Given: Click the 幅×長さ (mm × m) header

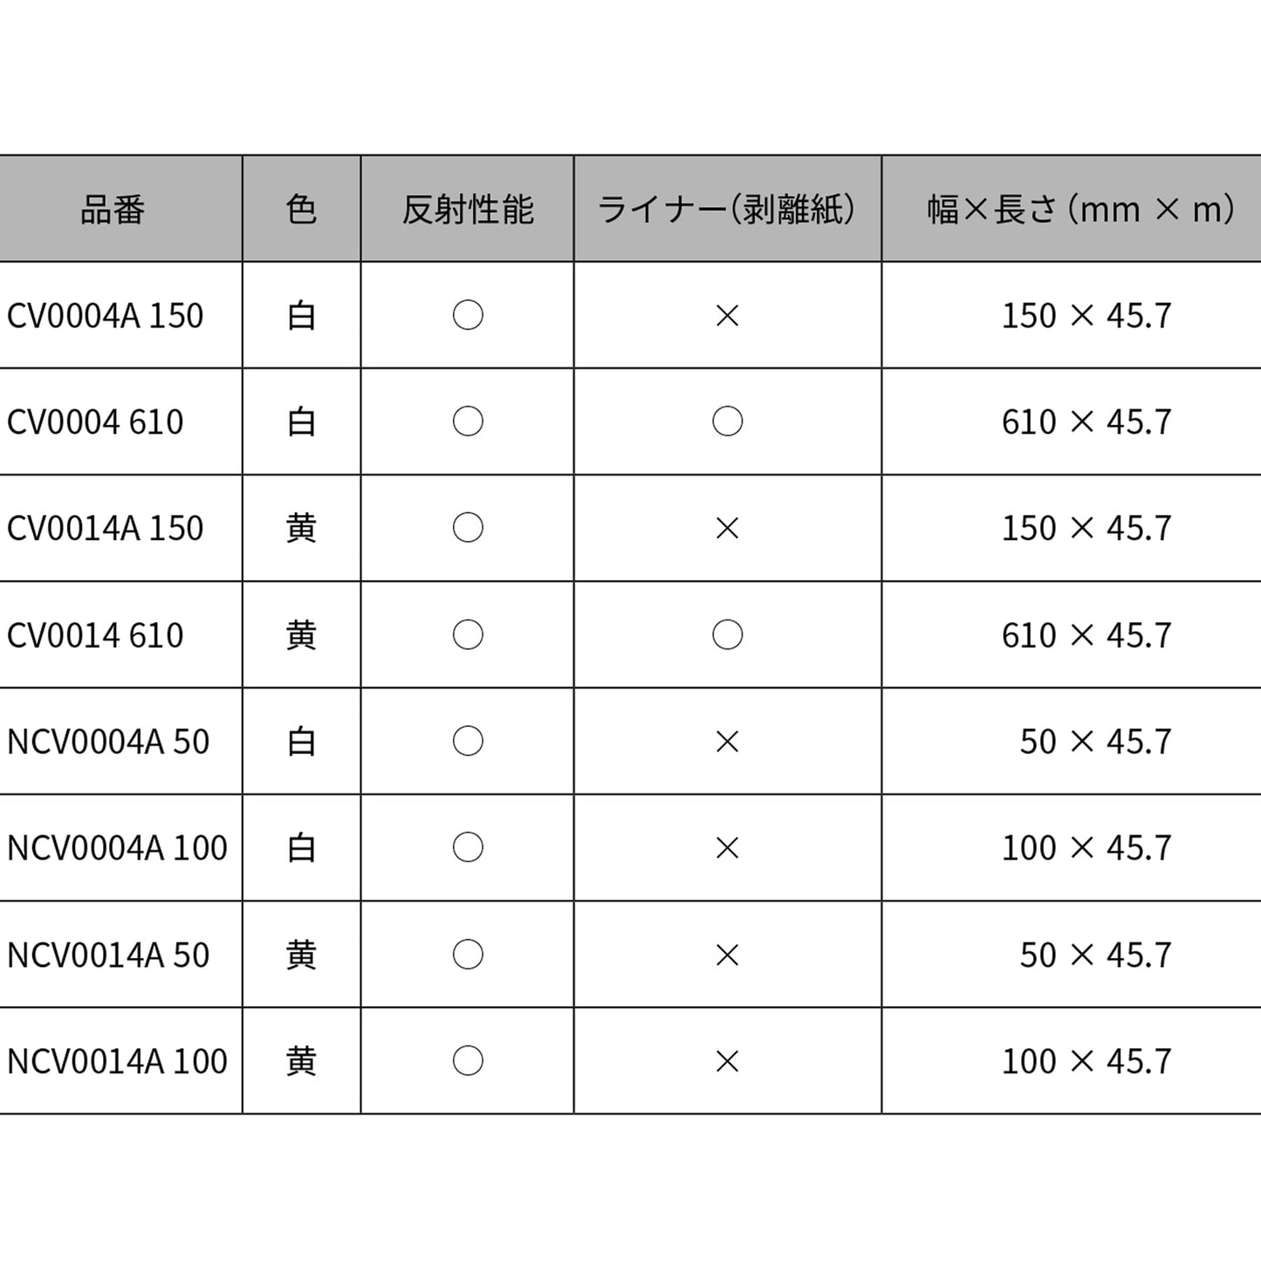Looking at the screenshot, I should point(1080,209).
